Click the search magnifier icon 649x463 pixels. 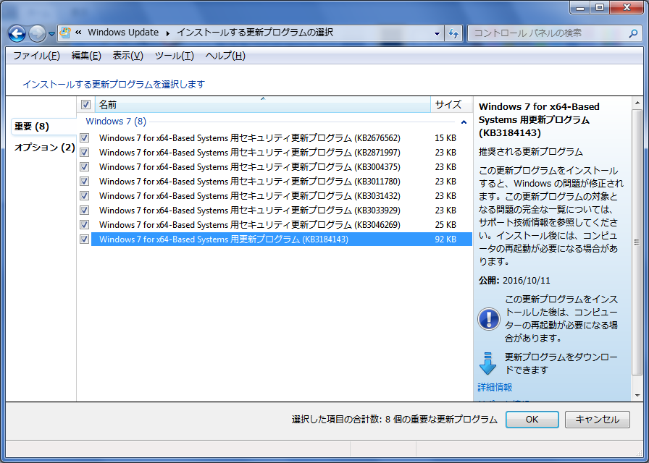pyautogui.click(x=632, y=33)
